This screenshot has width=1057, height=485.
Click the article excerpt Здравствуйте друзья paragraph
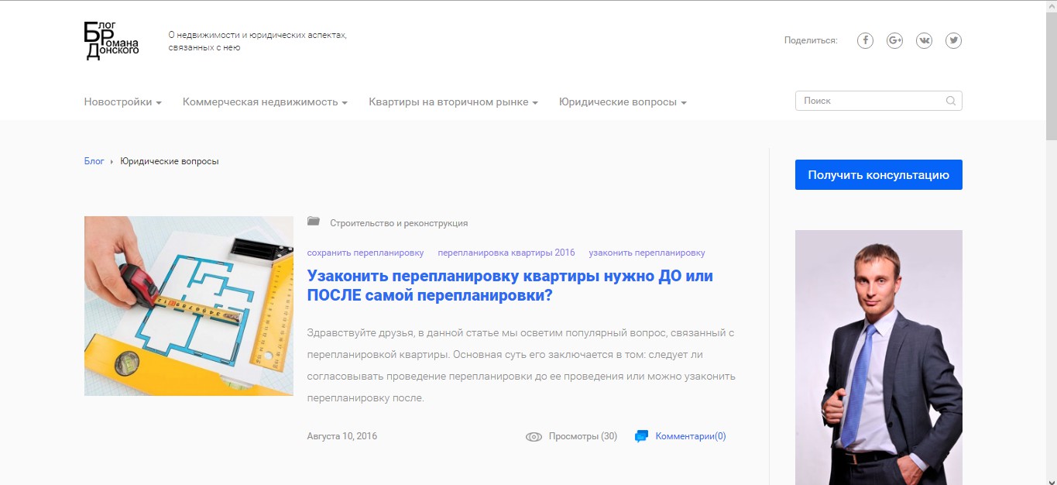pyautogui.click(x=520, y=366)
